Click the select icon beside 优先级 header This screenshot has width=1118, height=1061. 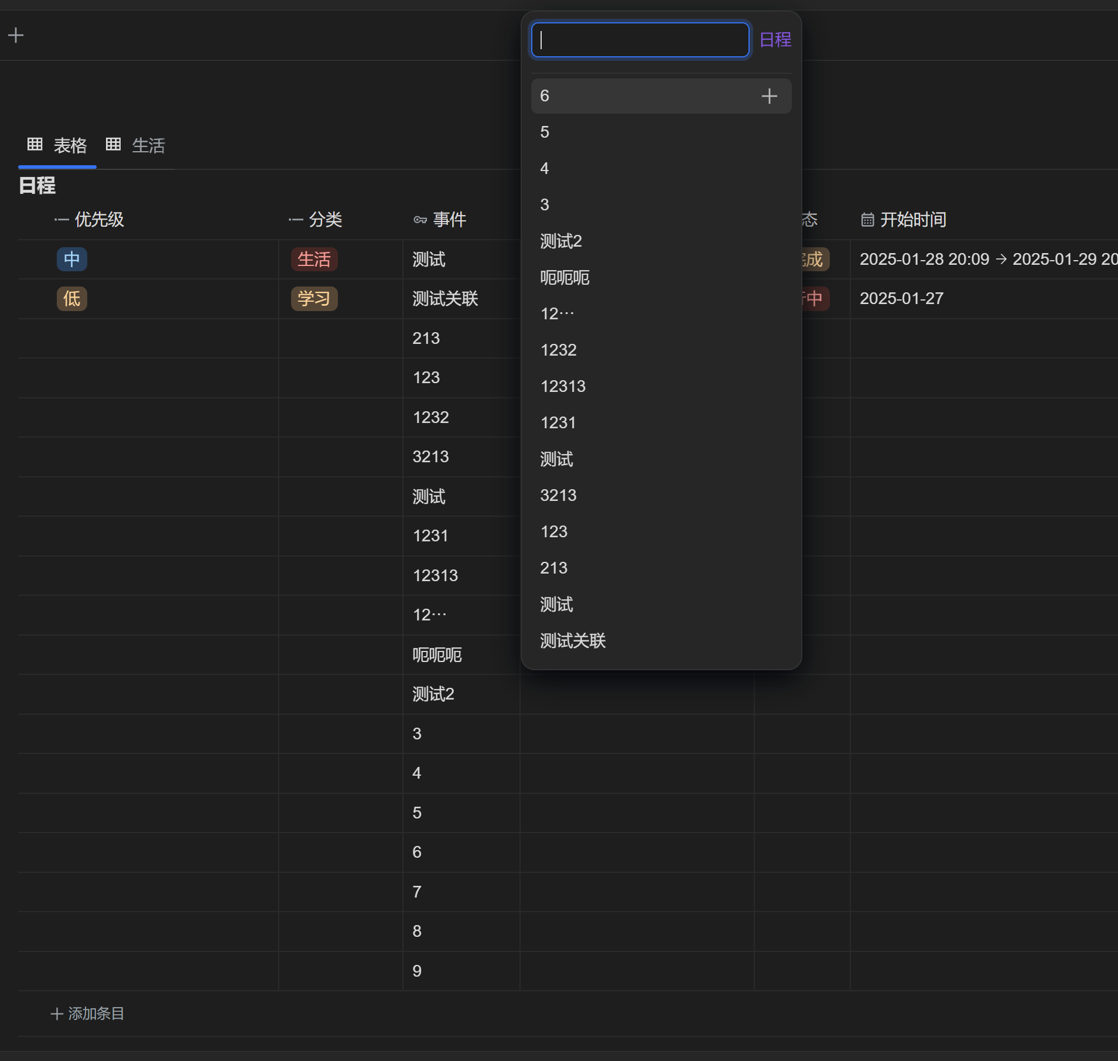coord(61,220)
